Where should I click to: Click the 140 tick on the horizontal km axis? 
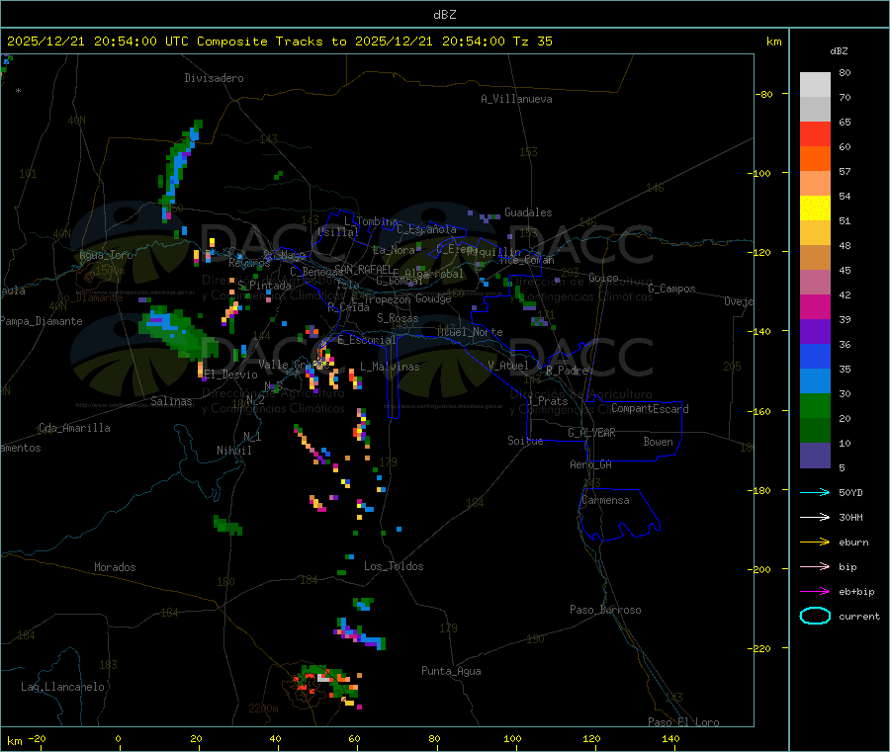670,738
